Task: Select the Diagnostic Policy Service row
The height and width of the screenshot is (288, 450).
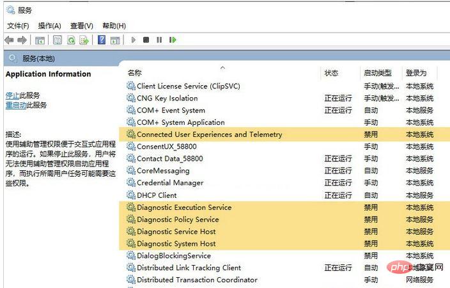Action: pos(284,220)
